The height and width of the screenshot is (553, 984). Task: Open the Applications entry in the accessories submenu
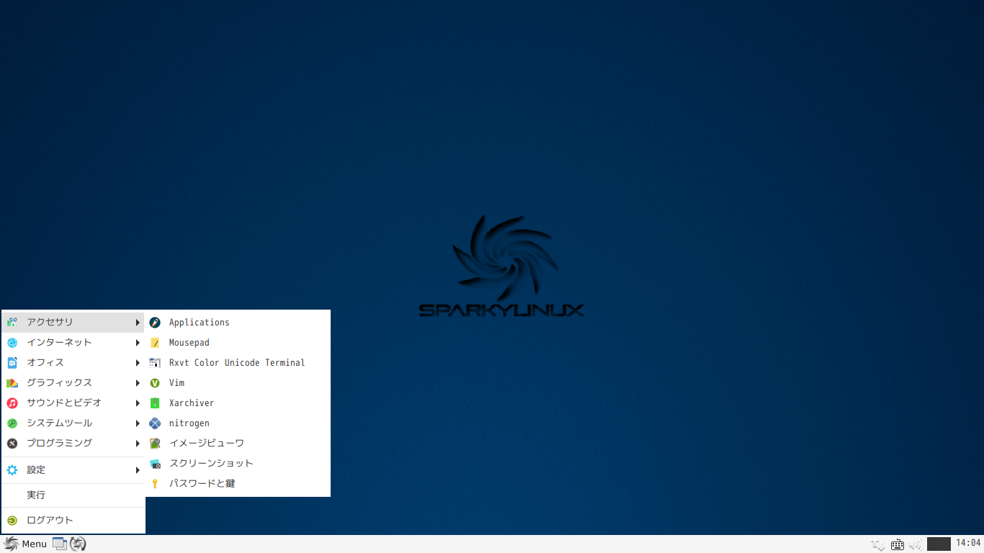point(238,323)
